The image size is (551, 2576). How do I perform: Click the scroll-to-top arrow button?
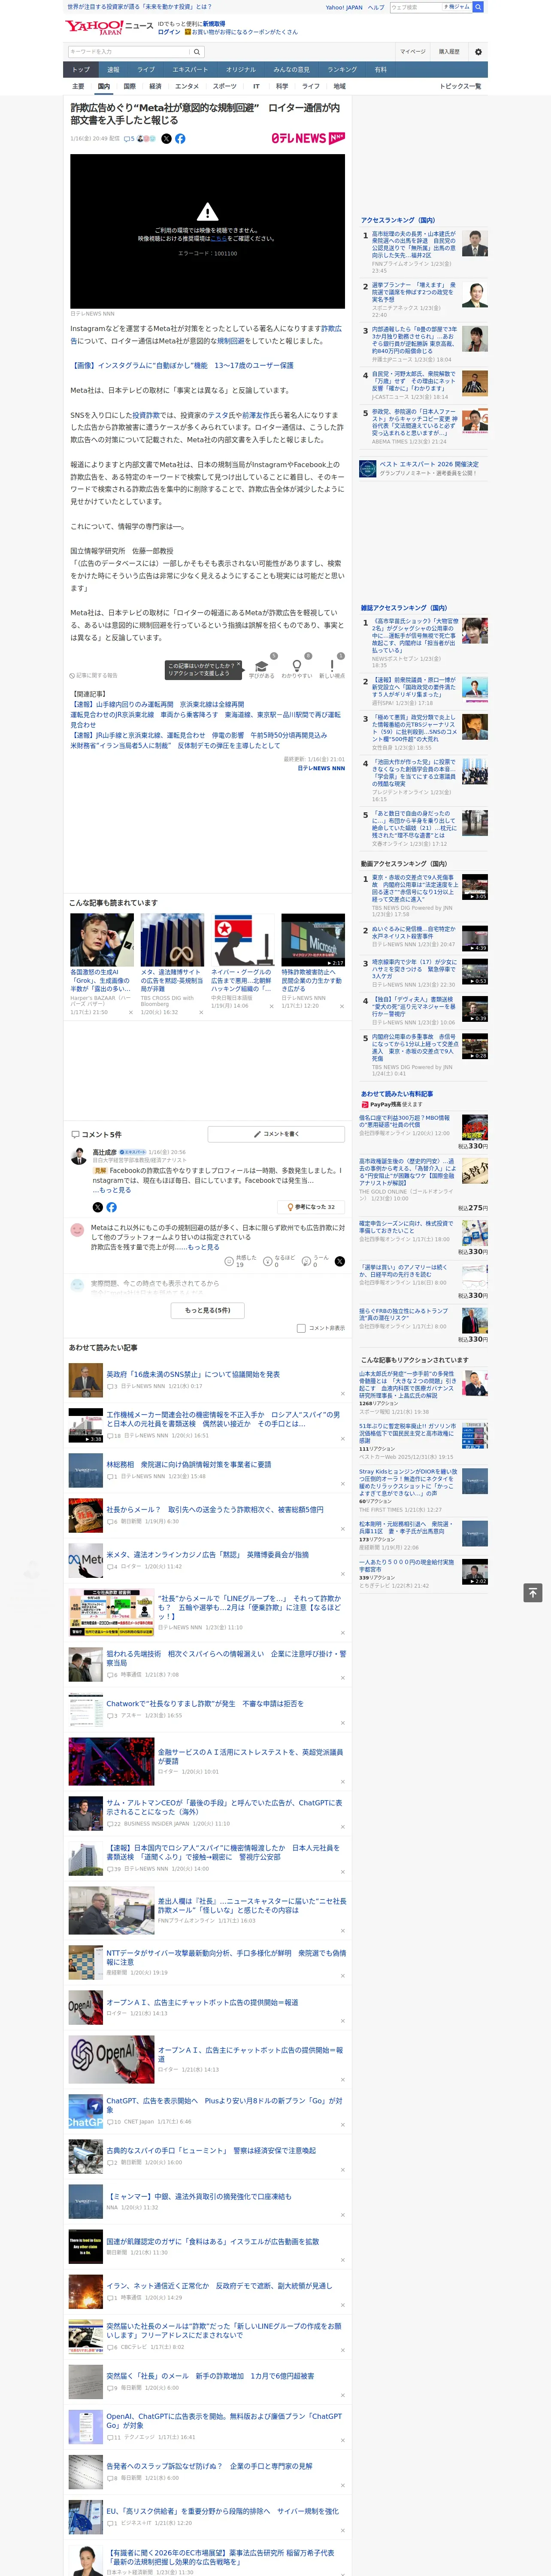tap(533, 1592)
